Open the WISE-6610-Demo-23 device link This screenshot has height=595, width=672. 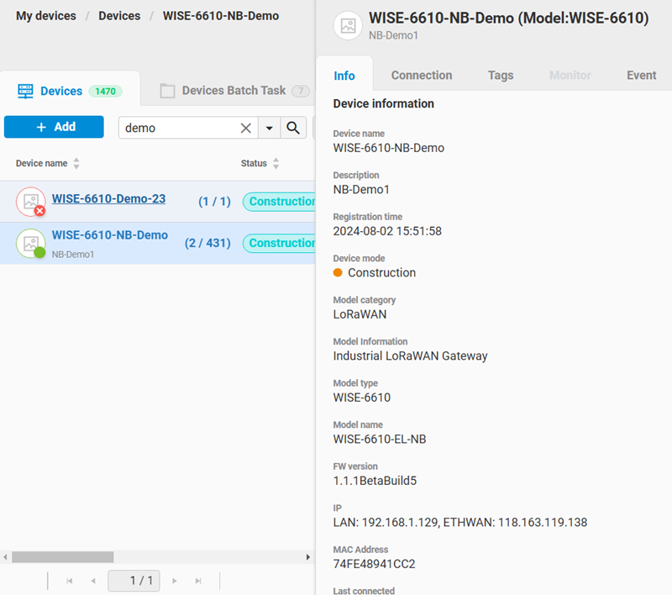click(x=108, y=199)
